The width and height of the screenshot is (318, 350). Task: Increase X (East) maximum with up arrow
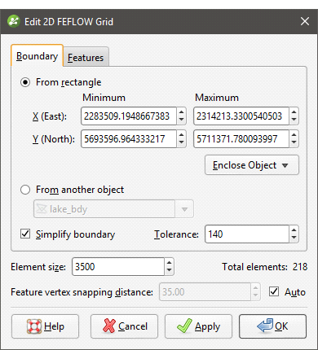(x=294, y=112)
